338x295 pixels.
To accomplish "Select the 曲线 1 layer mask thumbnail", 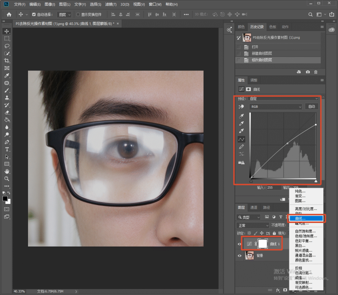I will 263,244.
